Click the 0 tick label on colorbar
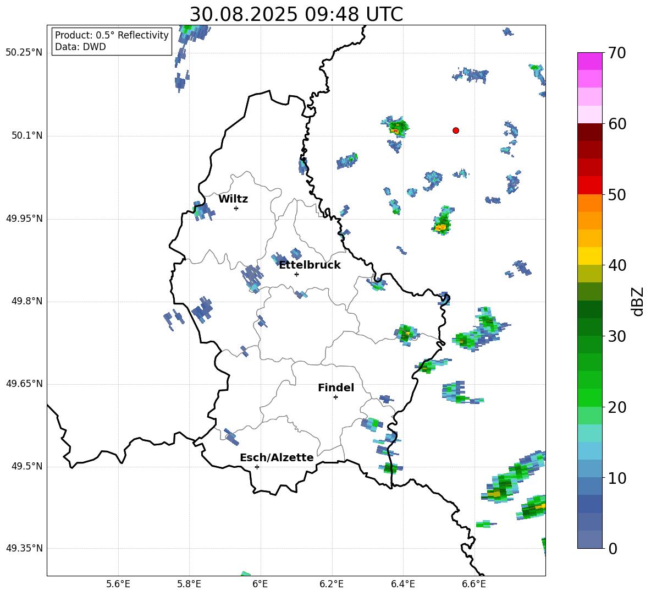 613,549
